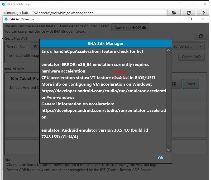
Task: Start the 10in_Tablet AVD
Action: (191, 84)
